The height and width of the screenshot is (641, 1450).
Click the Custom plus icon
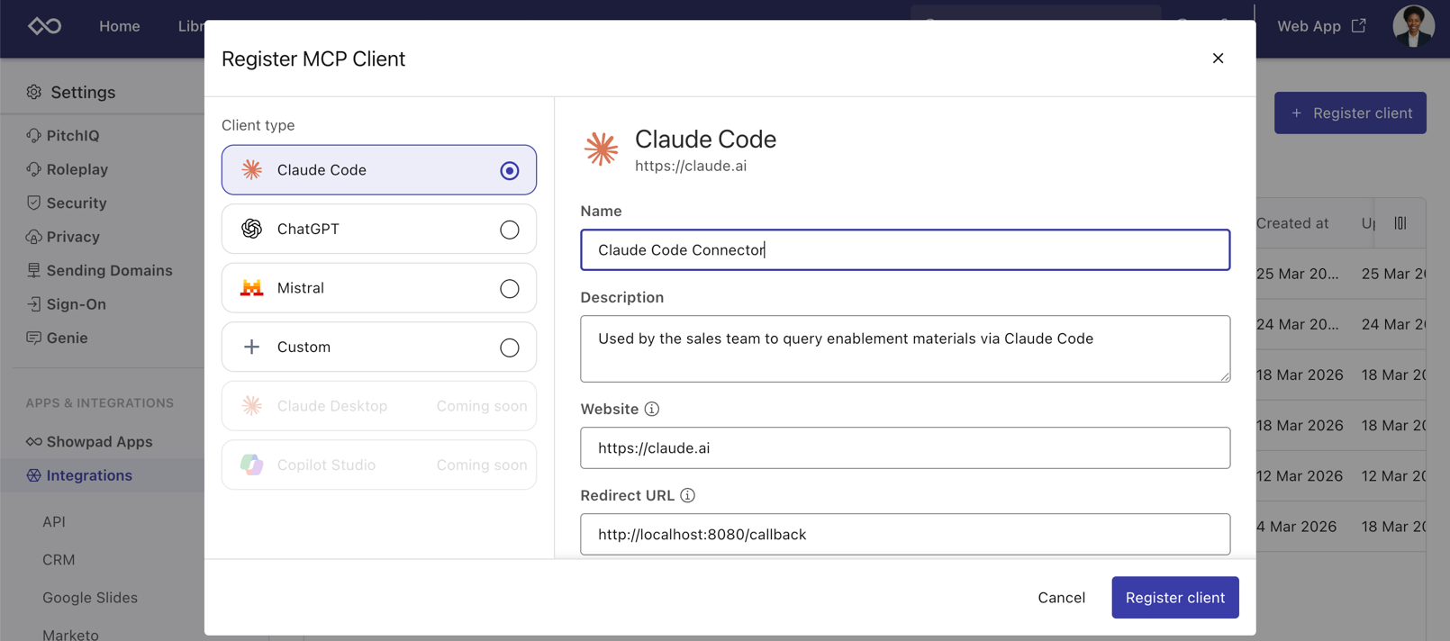[x=251, y=347]
